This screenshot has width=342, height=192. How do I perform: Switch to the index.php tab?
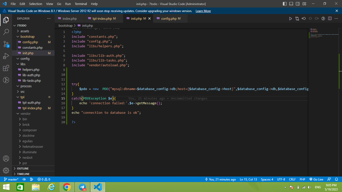tap(70, 18)
